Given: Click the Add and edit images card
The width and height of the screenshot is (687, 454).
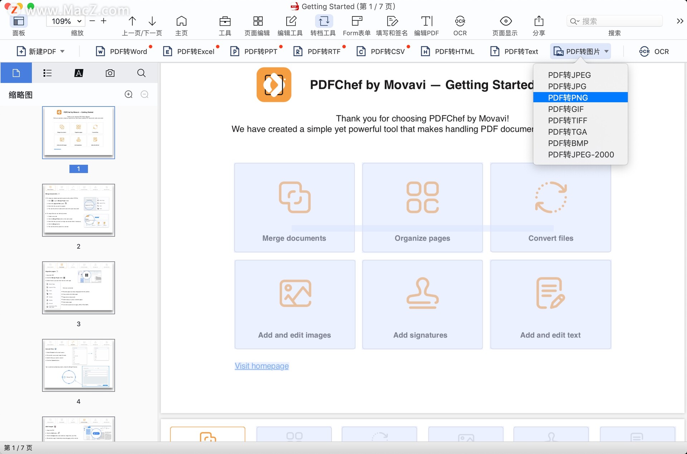Looking at the screenshot, I should [295, 304].
